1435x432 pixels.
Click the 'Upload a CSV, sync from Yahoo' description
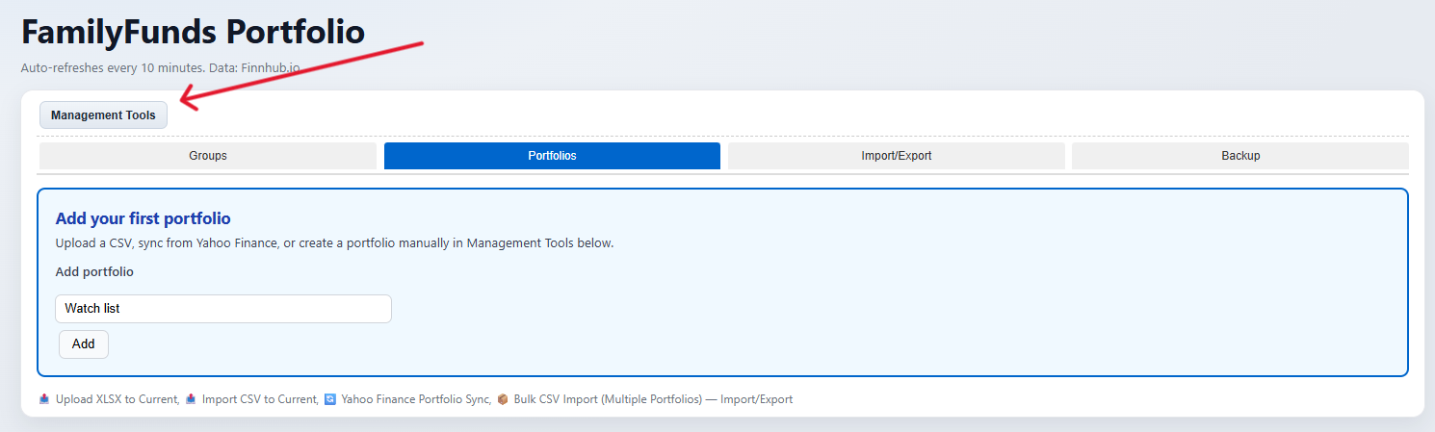334,243
